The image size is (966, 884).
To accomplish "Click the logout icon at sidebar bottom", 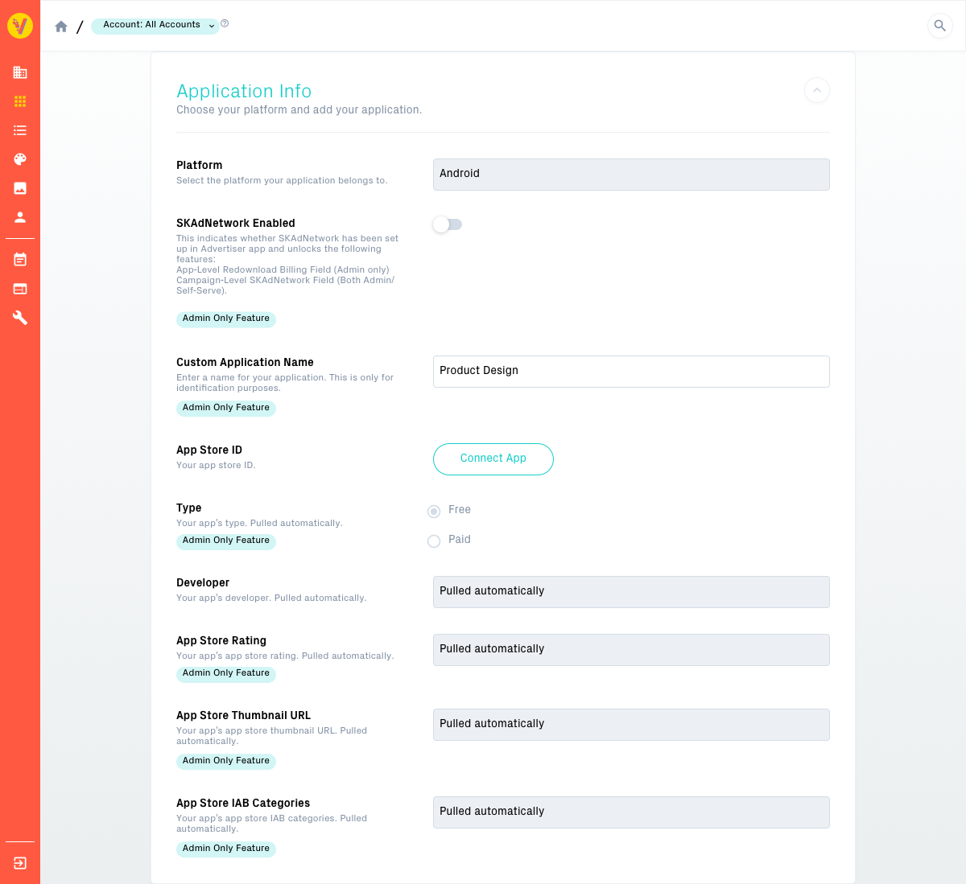I will coord(20,863).
